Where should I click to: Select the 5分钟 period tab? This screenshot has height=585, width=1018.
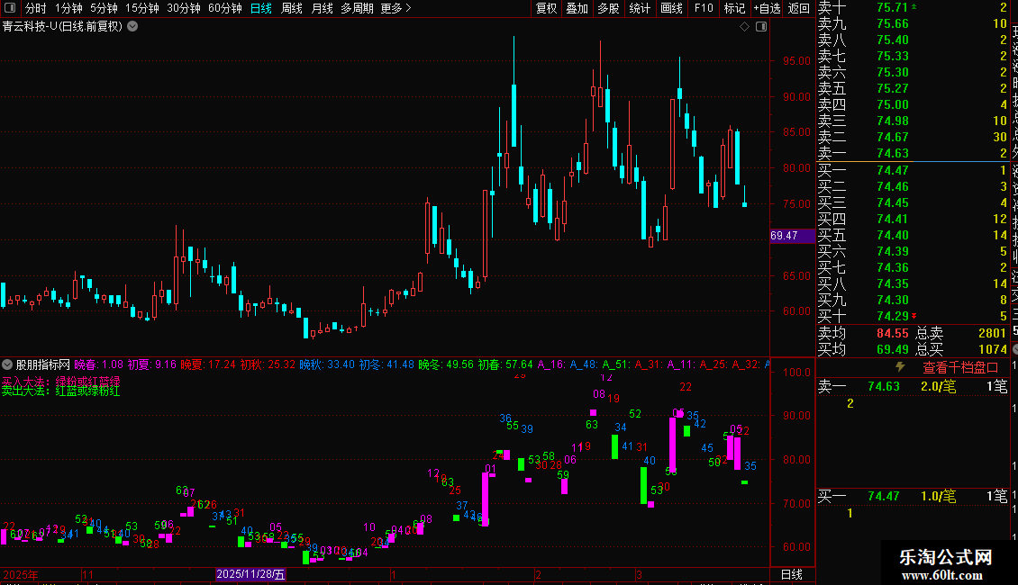point(104,8)
